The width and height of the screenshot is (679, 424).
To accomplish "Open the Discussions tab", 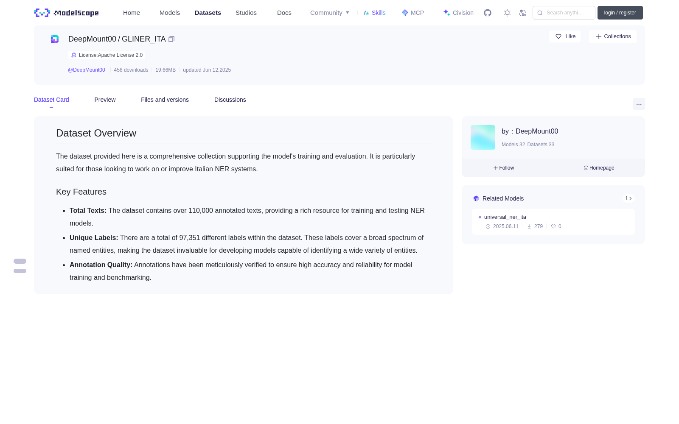I will point(230,100).
